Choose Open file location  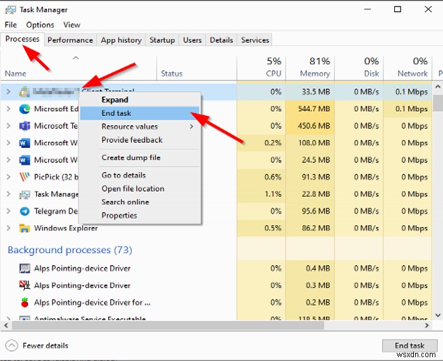[x=140, y=188]
